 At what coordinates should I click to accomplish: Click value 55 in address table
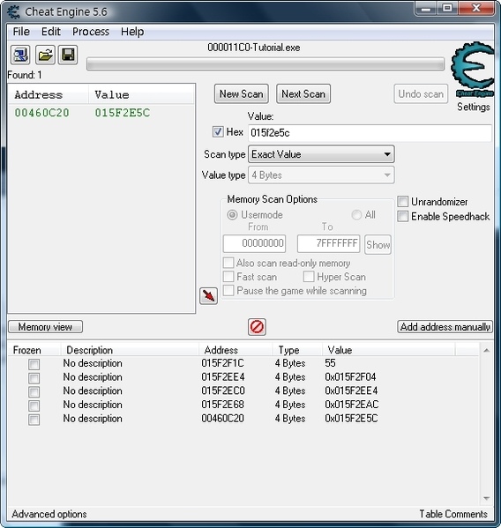(x=330, y=363)
